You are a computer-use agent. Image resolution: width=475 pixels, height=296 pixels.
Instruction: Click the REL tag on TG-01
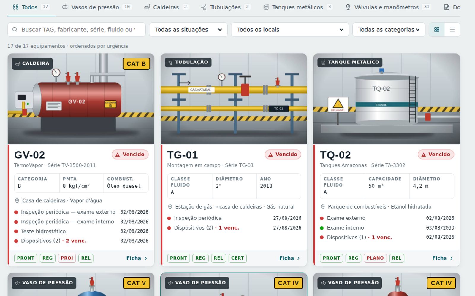pyautogui.click(x=218, y=258)
